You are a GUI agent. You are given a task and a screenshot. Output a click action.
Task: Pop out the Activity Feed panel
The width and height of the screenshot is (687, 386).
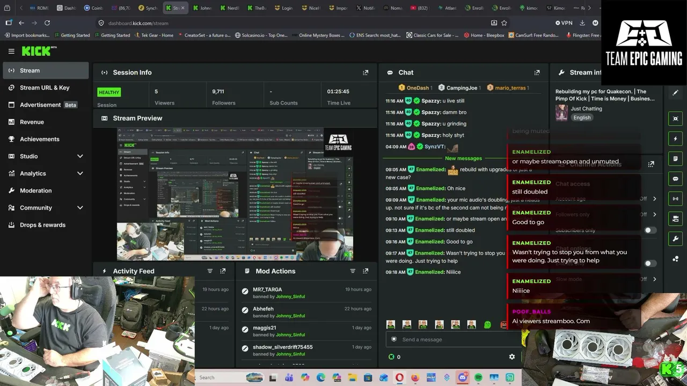coord(223,271)
